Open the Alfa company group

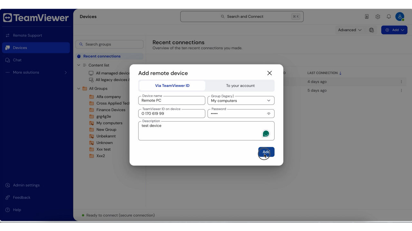pos(108,97)
